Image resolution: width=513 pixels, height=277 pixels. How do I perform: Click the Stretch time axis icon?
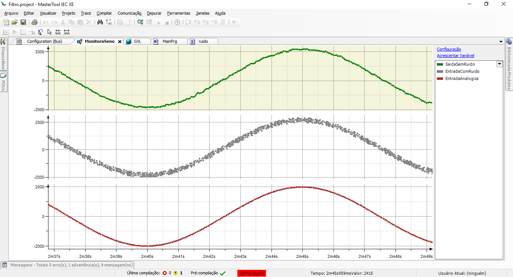click(x=67, y=32)
